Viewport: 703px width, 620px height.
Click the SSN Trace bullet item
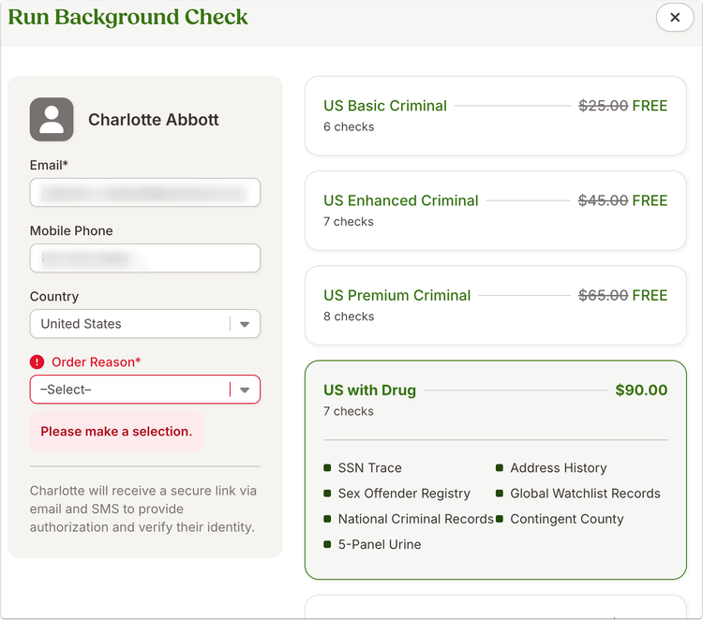tap(363, 467)
